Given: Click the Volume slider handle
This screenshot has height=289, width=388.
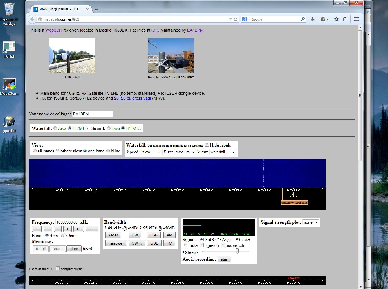Looking at the screenshot, I should [x=237, y=251].
